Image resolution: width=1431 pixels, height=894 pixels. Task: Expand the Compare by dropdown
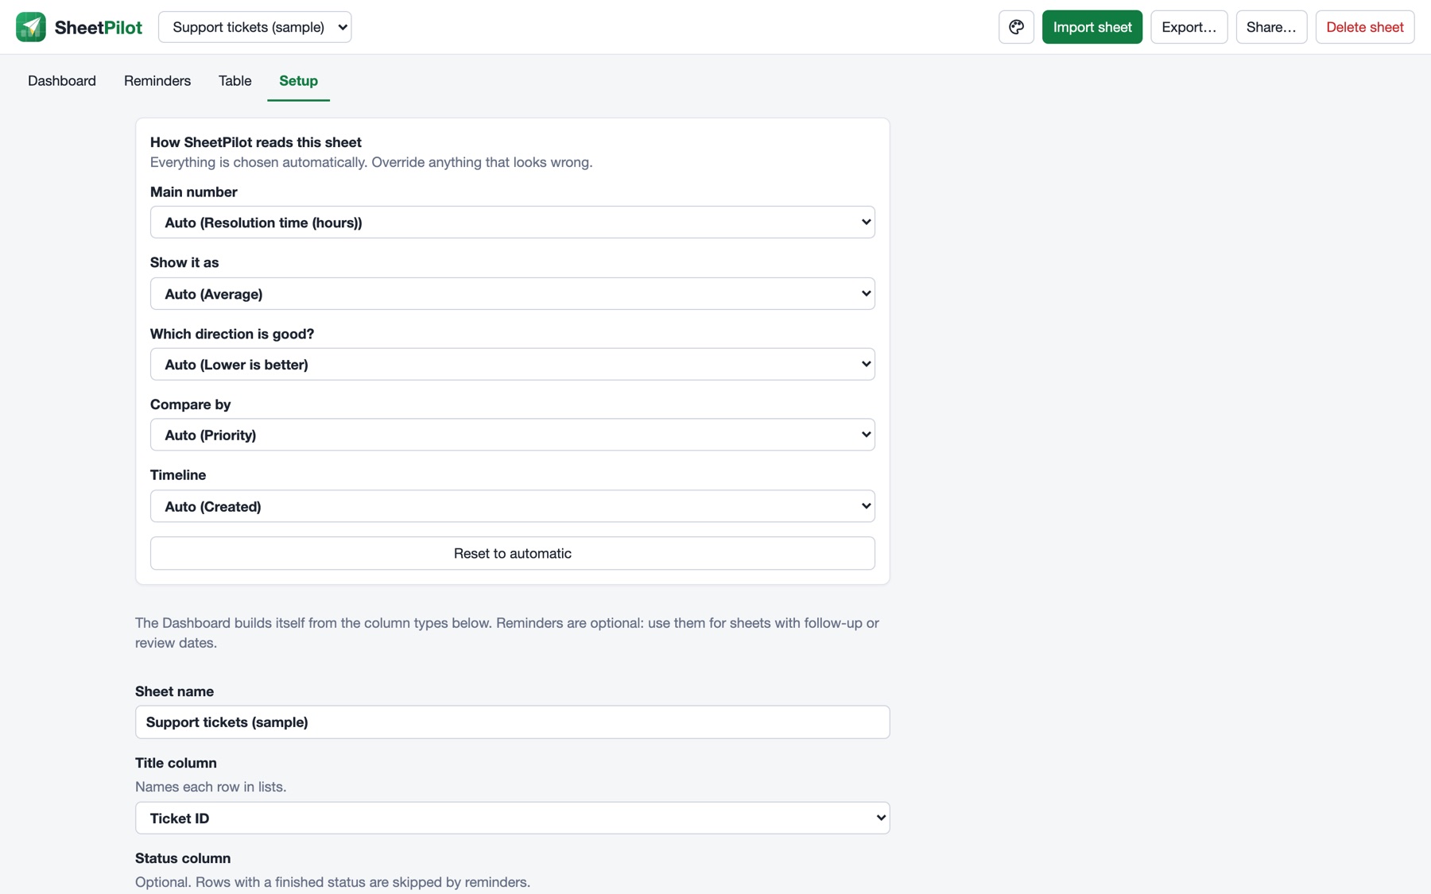click(x=513, y=435)
